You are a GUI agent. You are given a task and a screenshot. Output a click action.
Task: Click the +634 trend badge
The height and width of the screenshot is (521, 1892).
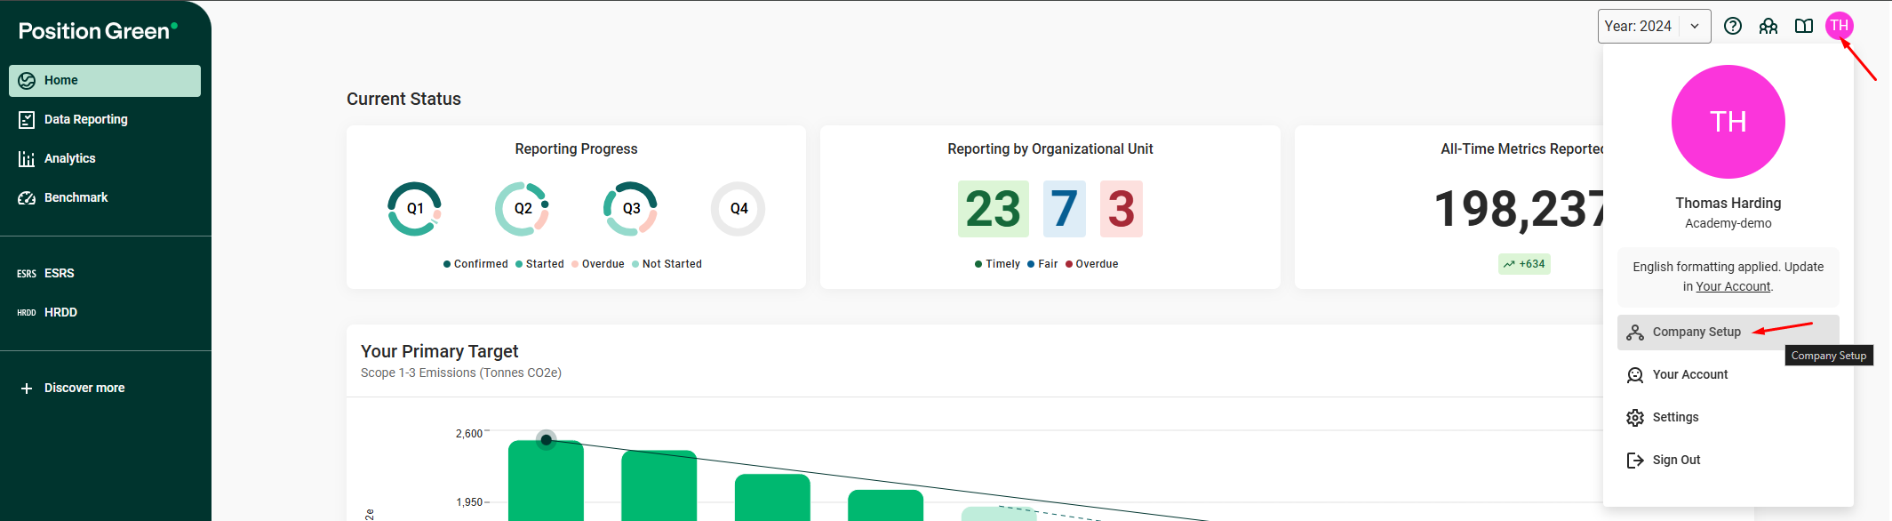pyautogui.click(x=1524, y=264)
